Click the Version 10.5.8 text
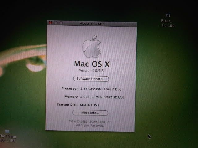198x148 pixels. (x=91, y=71)
